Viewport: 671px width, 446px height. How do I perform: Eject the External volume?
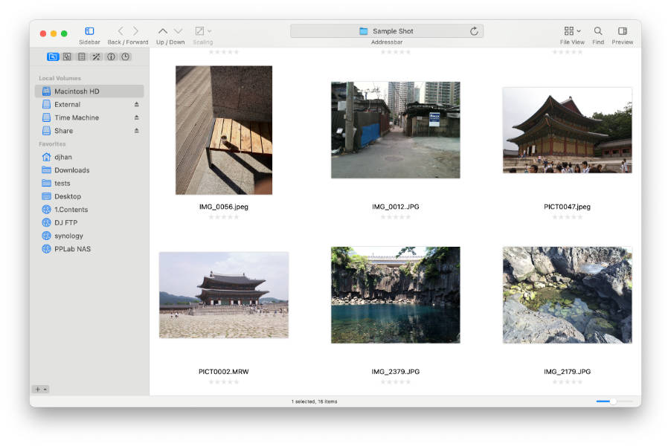(x=137, y=104)
